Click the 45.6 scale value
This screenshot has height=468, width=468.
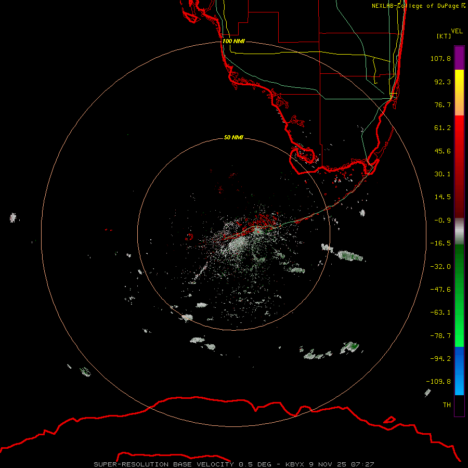443,151
